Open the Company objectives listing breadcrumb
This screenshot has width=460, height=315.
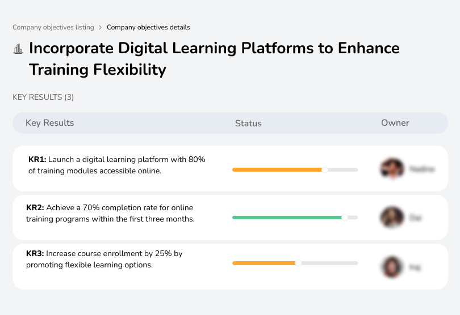pos(53,27)
